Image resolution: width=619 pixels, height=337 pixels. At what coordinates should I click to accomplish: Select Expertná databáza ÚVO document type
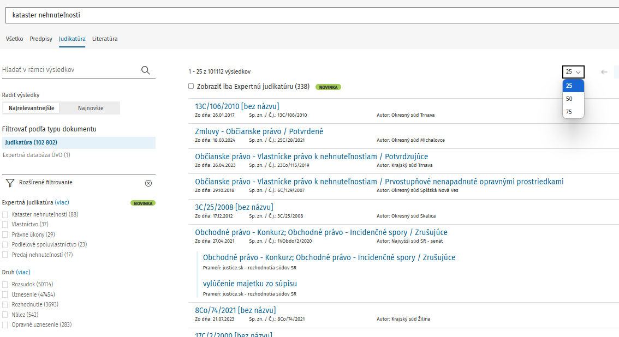pyautogui.click(x=37, y=155)
